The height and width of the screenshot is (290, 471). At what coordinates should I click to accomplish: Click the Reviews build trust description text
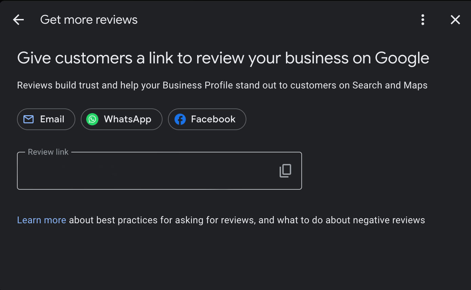222,85
